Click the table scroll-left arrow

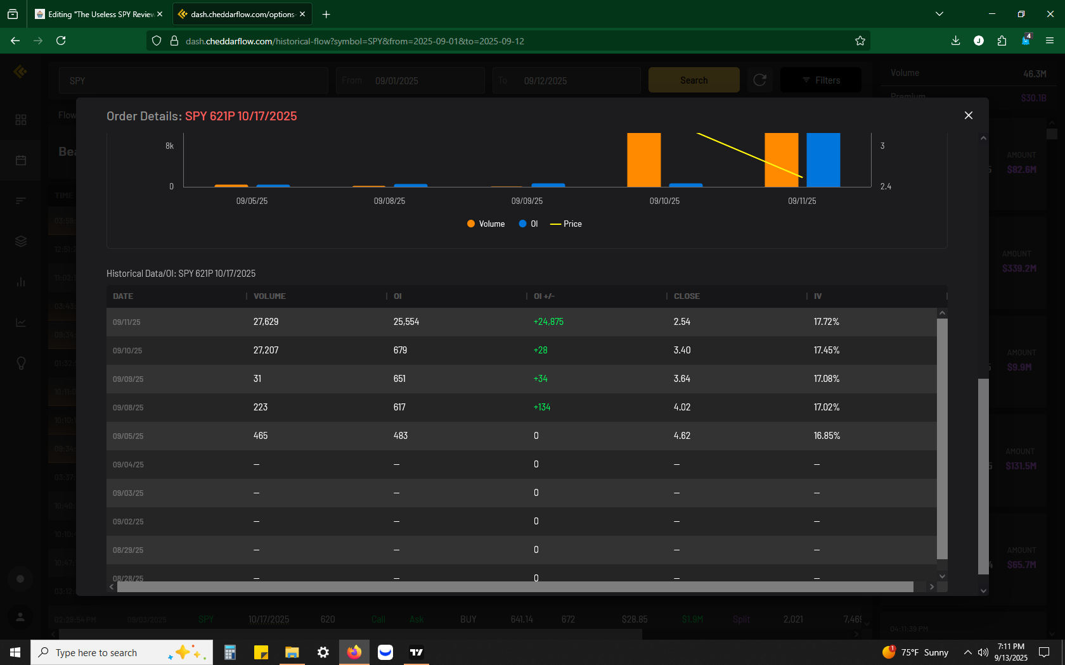(112, 587)
